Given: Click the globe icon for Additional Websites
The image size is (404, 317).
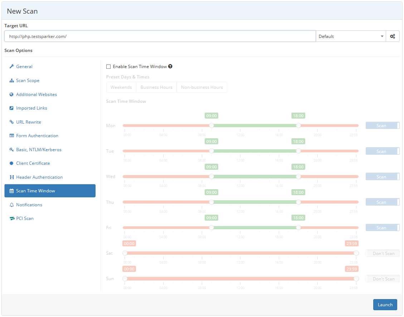Looking at the screenshot, I should click(x=11, y=95).
